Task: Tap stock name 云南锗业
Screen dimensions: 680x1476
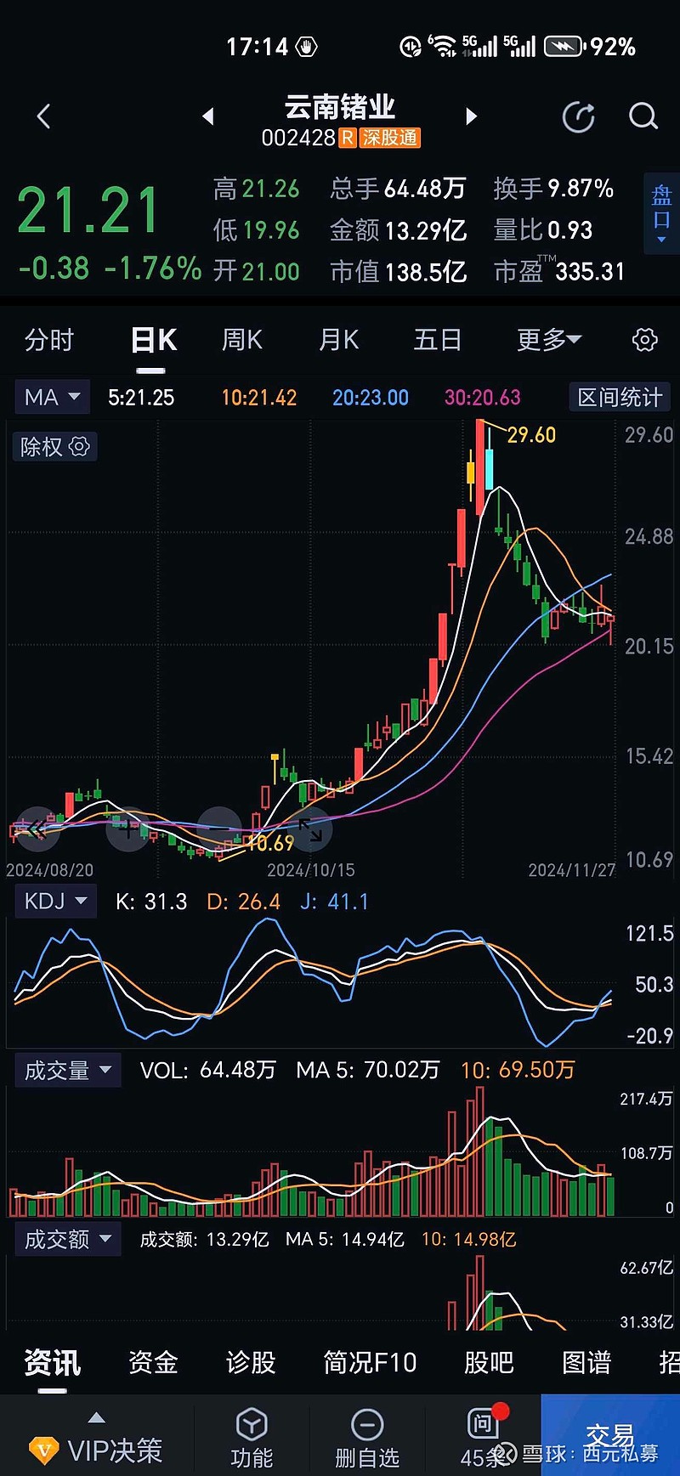Action: 340,107
